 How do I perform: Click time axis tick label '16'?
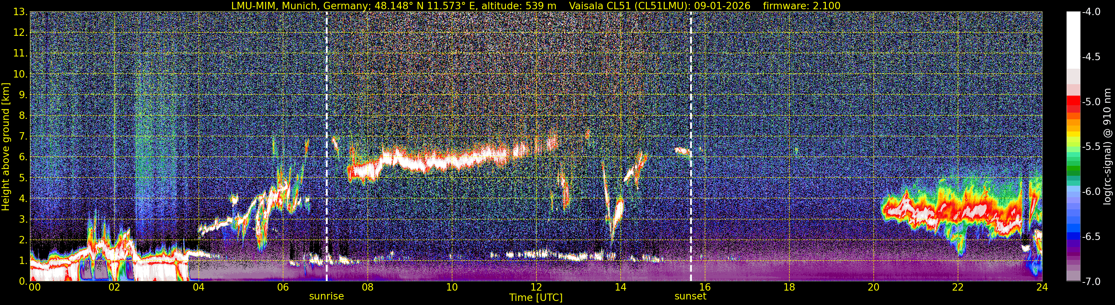tap(705, 287)
